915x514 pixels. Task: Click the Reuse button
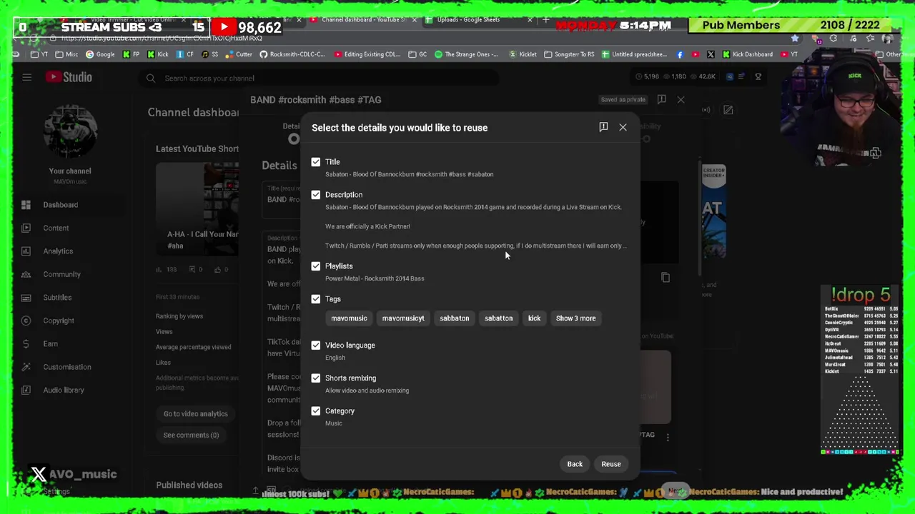click(x=611, y=464)
